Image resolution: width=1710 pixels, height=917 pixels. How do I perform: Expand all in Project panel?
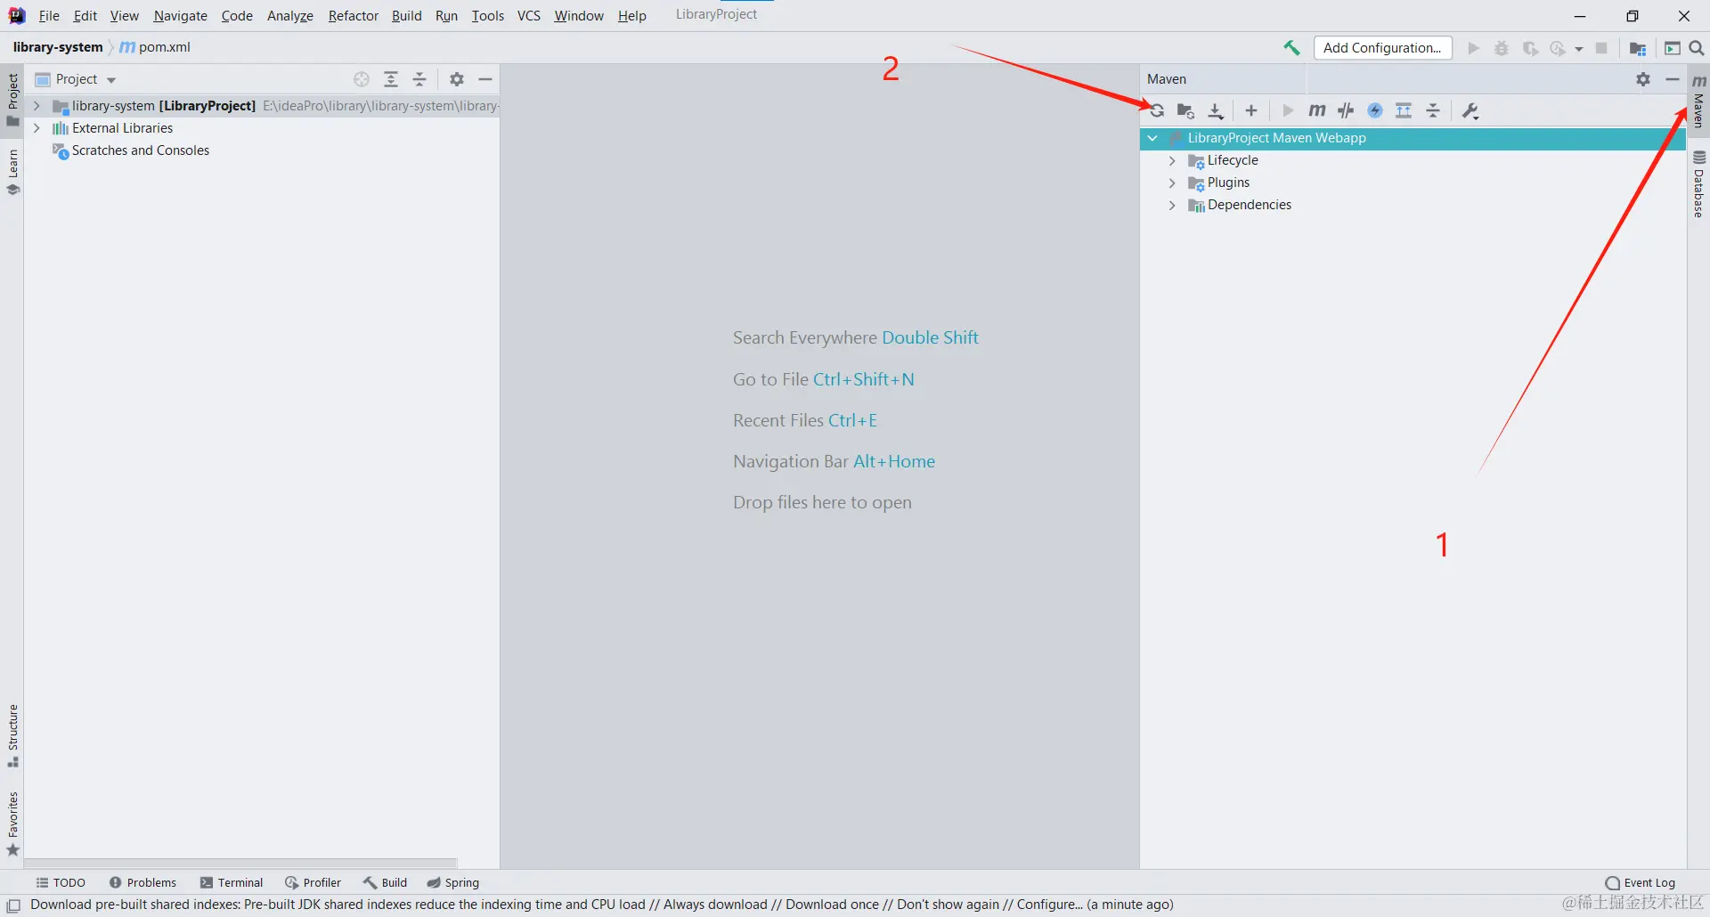pos(391,79)
